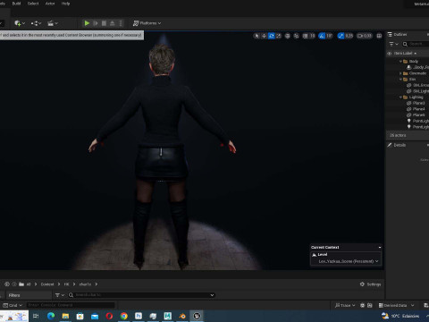Open File Explorer from taskbar
This screenshot has width=429, height=322.
pyautogui.click(x=65, y=316)
